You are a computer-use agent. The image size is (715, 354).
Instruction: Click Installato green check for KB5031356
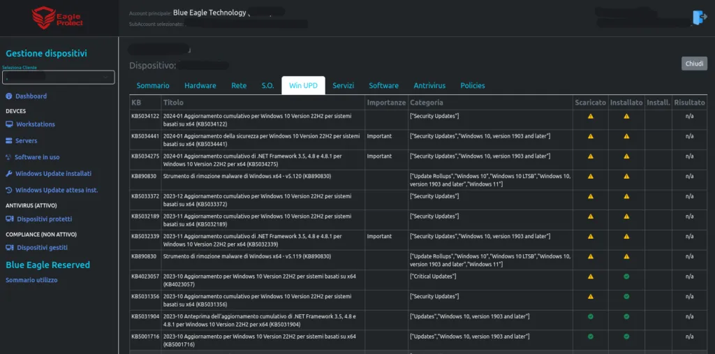[626, 297]
